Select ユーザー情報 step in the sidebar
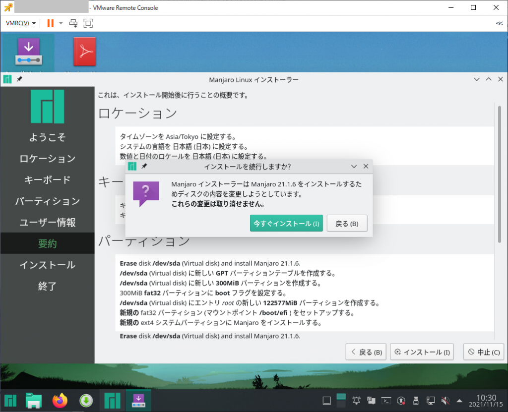The image size is (508, 412). click(x=47, y=223)
